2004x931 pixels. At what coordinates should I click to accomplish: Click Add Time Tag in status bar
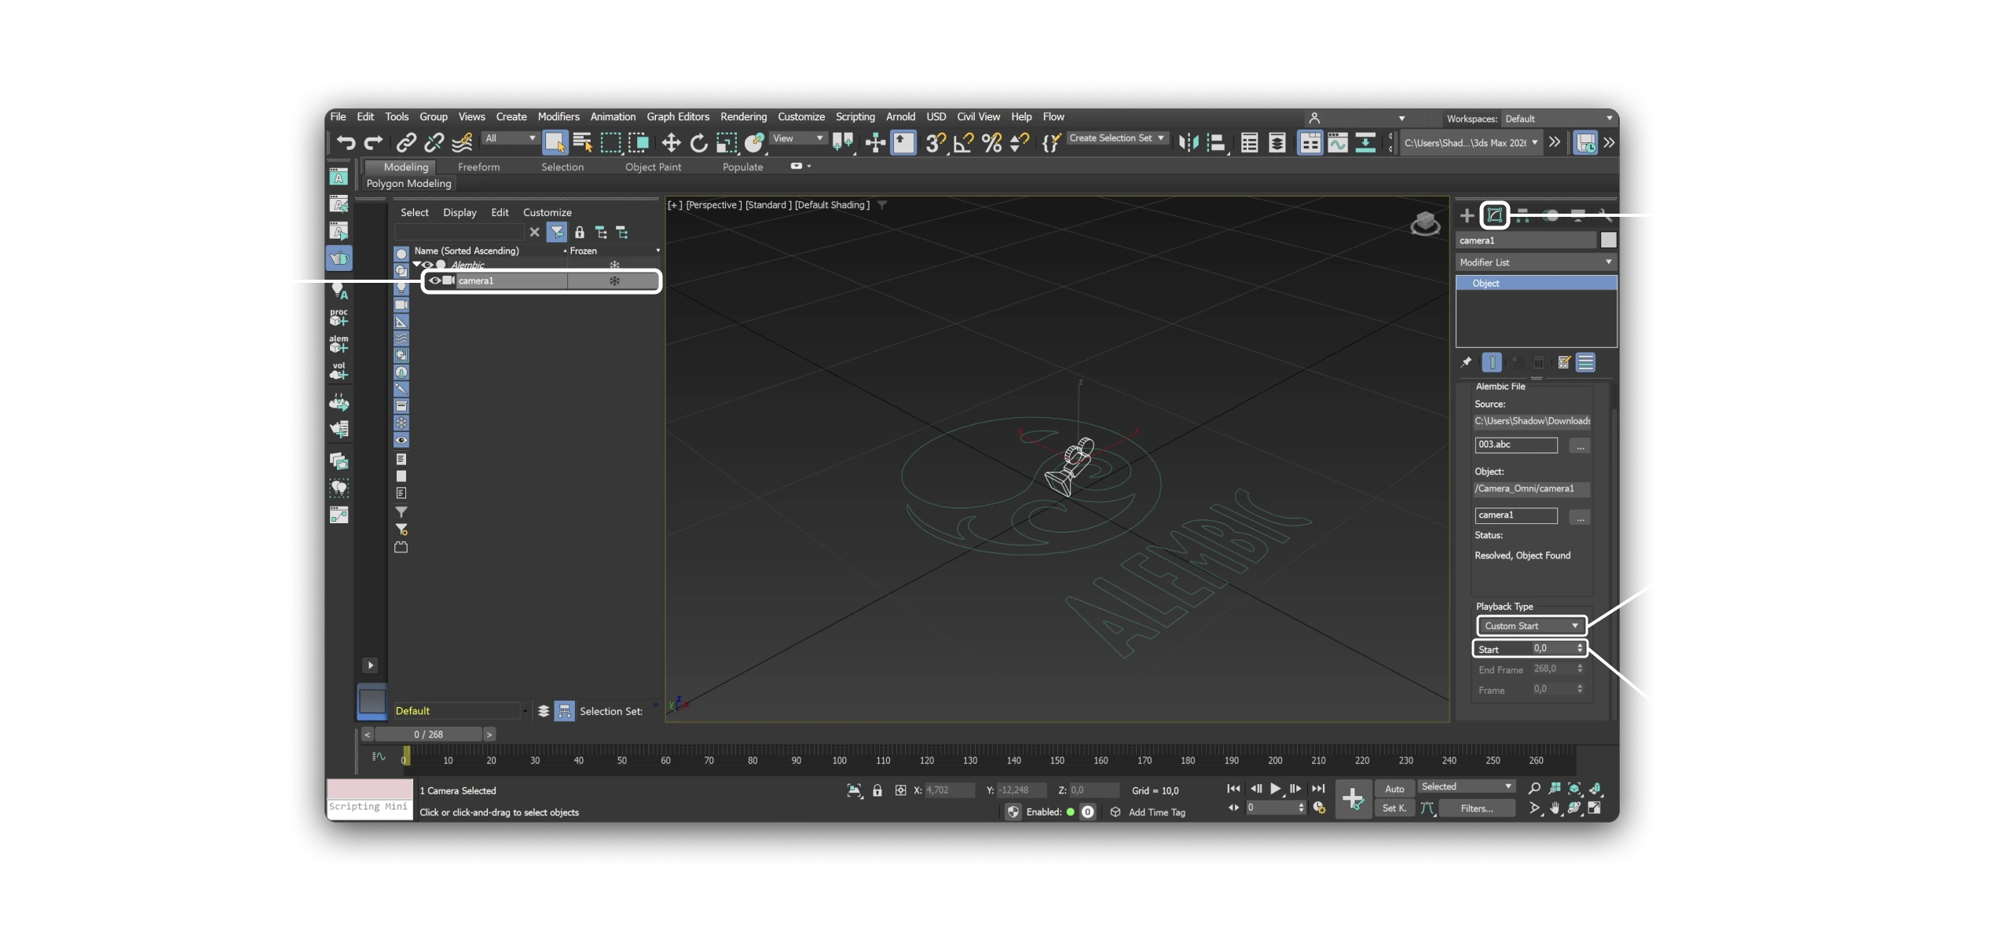point(1156,812)
